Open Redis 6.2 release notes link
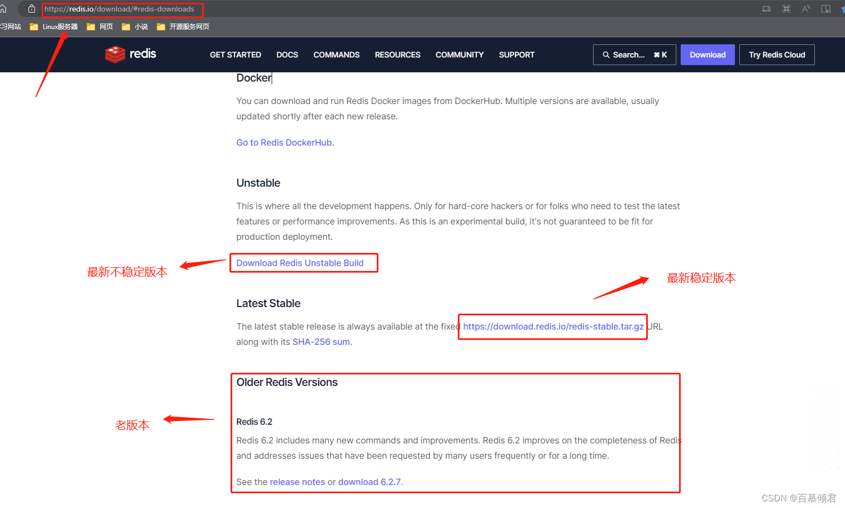 pyautogui.click(x=297, y=482)
